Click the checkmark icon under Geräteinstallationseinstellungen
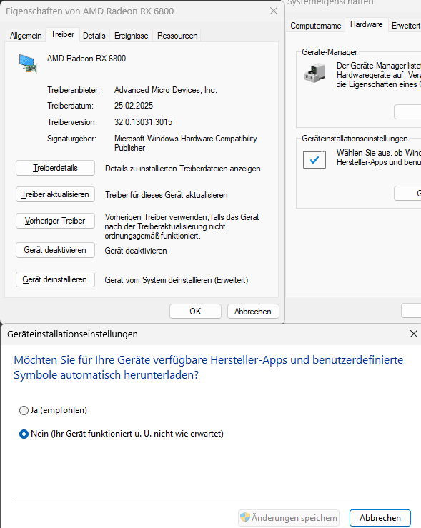This screenshot has width=421, height=528. tap(314, 160)
